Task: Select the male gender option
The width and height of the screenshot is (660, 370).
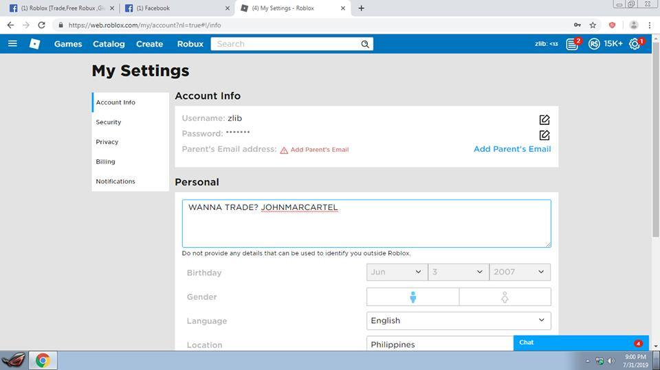Action: 413,297
